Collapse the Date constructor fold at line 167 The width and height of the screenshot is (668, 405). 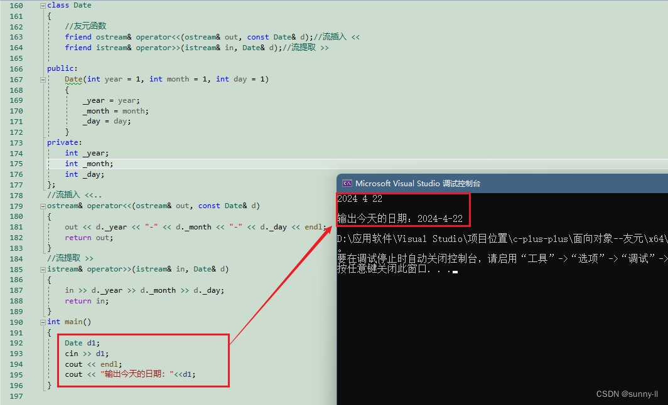pyautogui.click(x=43, y=80)
